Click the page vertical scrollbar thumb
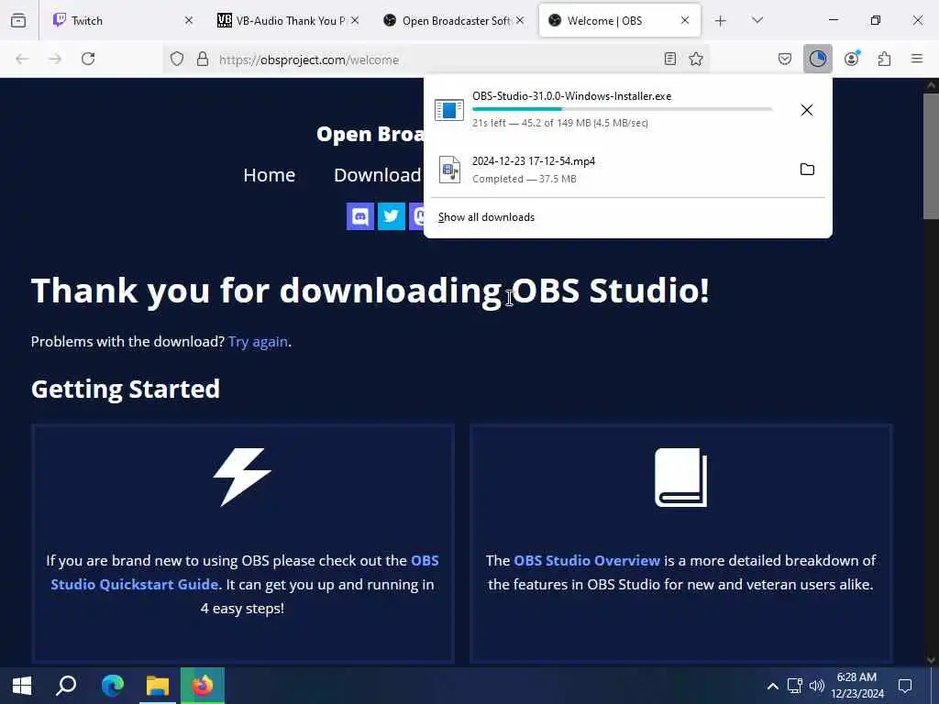This screenshot has height=704, width=939. [931, 156]
